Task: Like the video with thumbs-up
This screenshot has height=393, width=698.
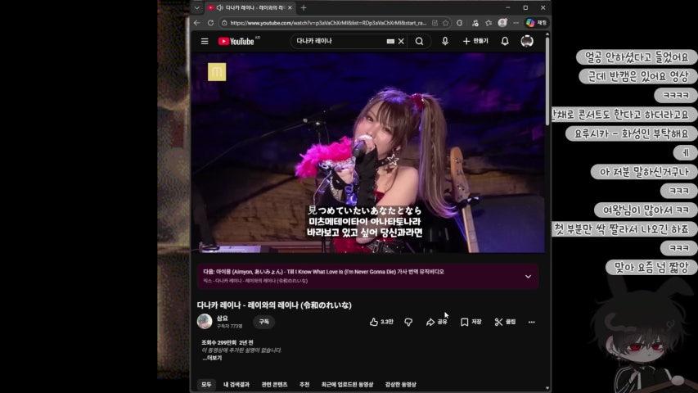Action: pos(381,322)
